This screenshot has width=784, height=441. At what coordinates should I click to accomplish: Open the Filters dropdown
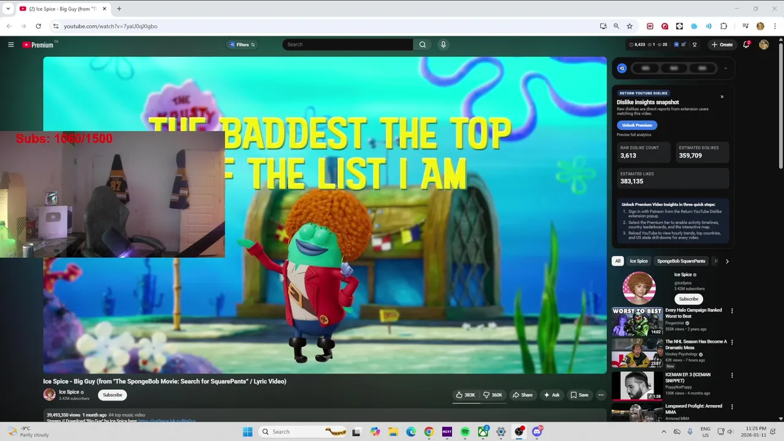[x=243, y=45]
